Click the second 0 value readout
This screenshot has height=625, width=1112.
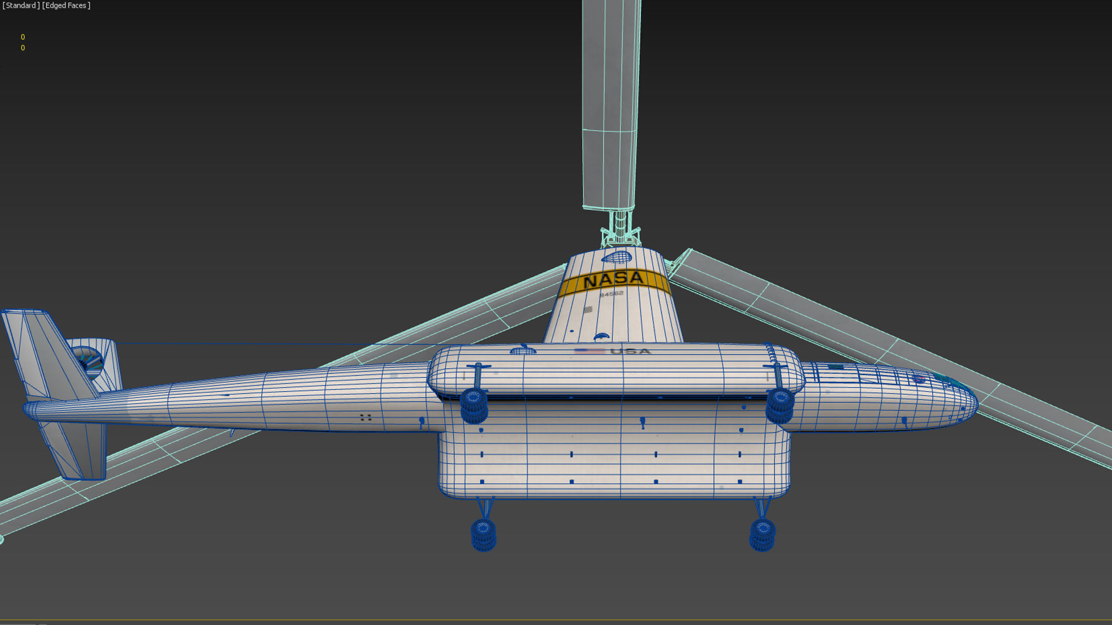[23, 47]
